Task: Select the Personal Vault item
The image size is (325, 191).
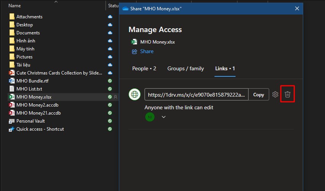Action: click(x=30, y=121)
